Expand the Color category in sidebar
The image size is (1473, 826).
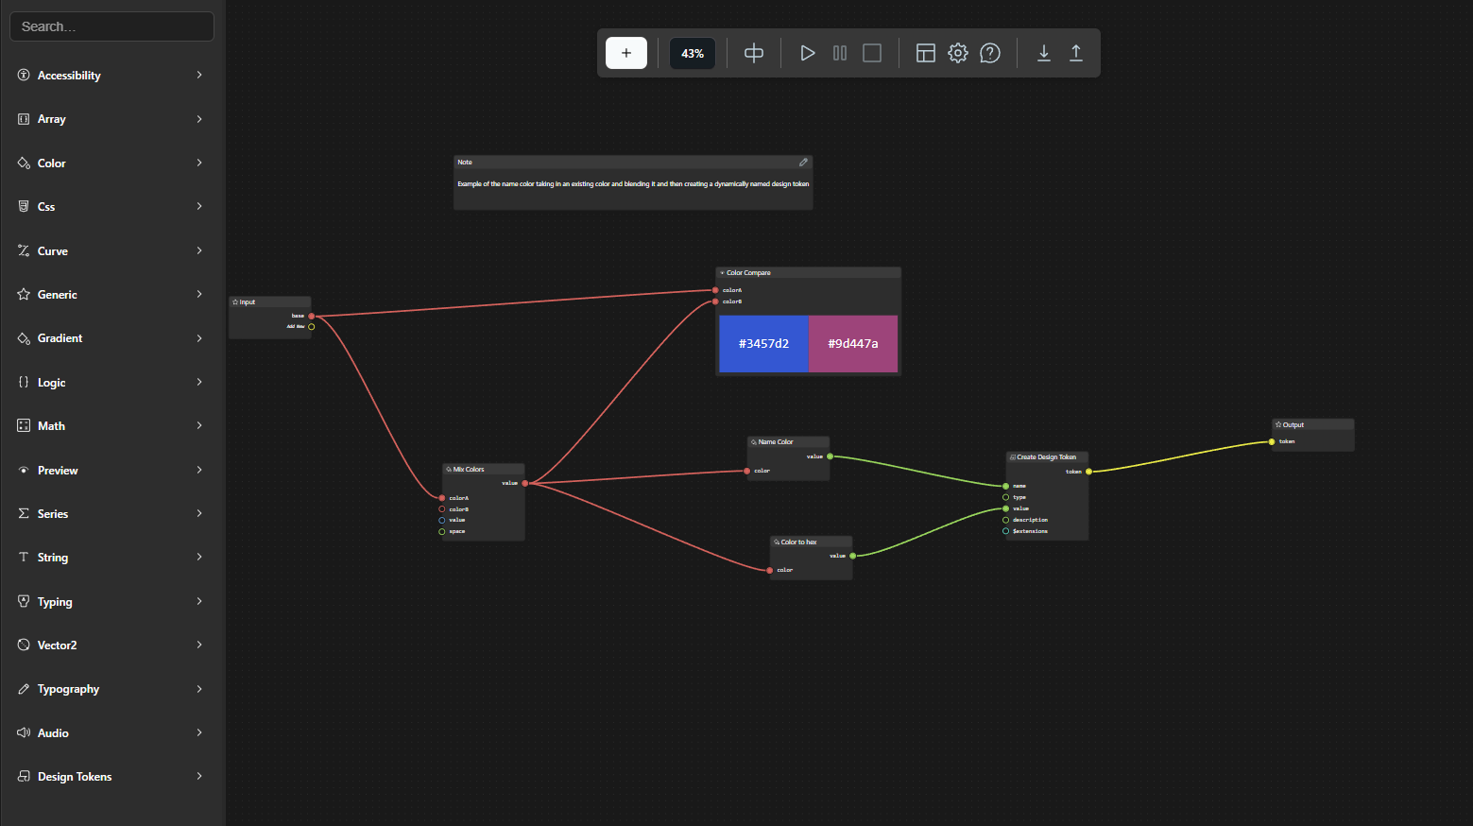[111, 163]
